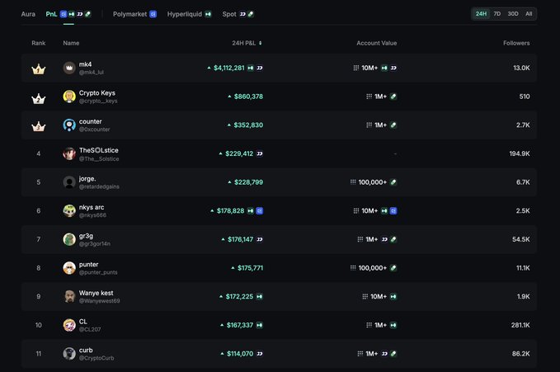560x372 pixels.
Task: Click the third-place crown next to counter
Action: pyautogui.click(x=38, y=125)
